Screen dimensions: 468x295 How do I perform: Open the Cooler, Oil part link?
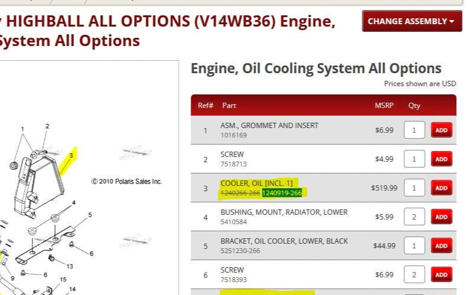click(256, 183)
